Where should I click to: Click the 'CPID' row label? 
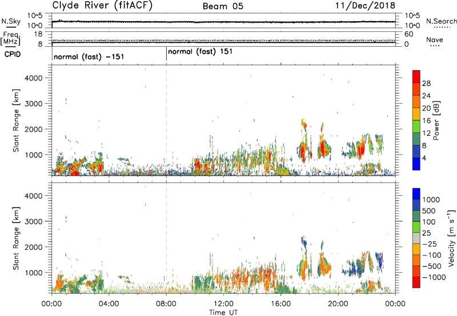click(12, 54)
